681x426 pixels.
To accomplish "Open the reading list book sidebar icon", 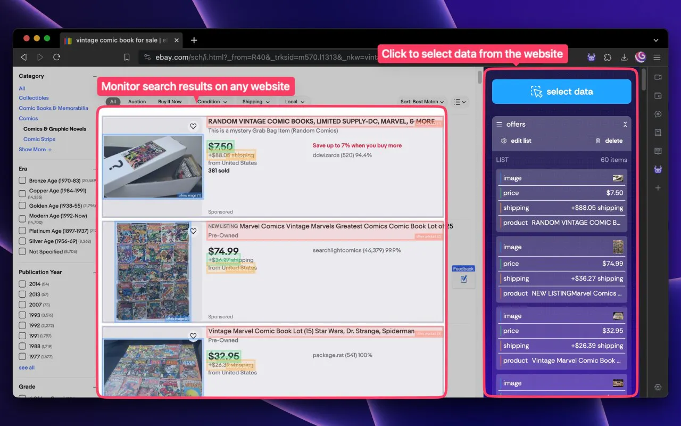I will tap(658, 151).
